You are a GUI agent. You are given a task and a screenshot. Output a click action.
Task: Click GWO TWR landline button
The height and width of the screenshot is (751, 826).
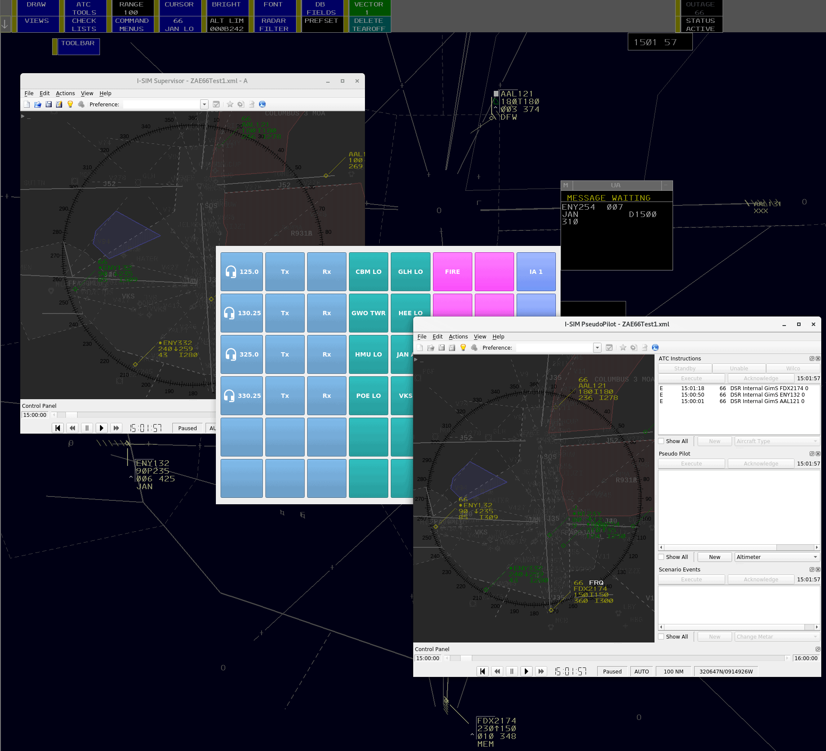click(x=368, y=313)
